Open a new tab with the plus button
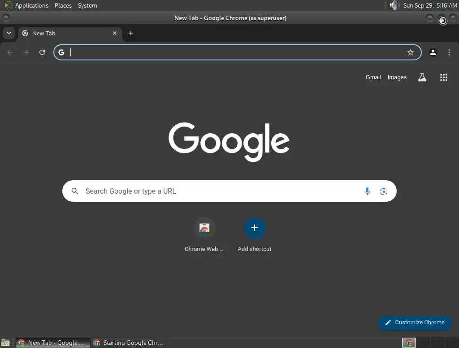This screenshot has height=348, width=459. pos(131,33)
